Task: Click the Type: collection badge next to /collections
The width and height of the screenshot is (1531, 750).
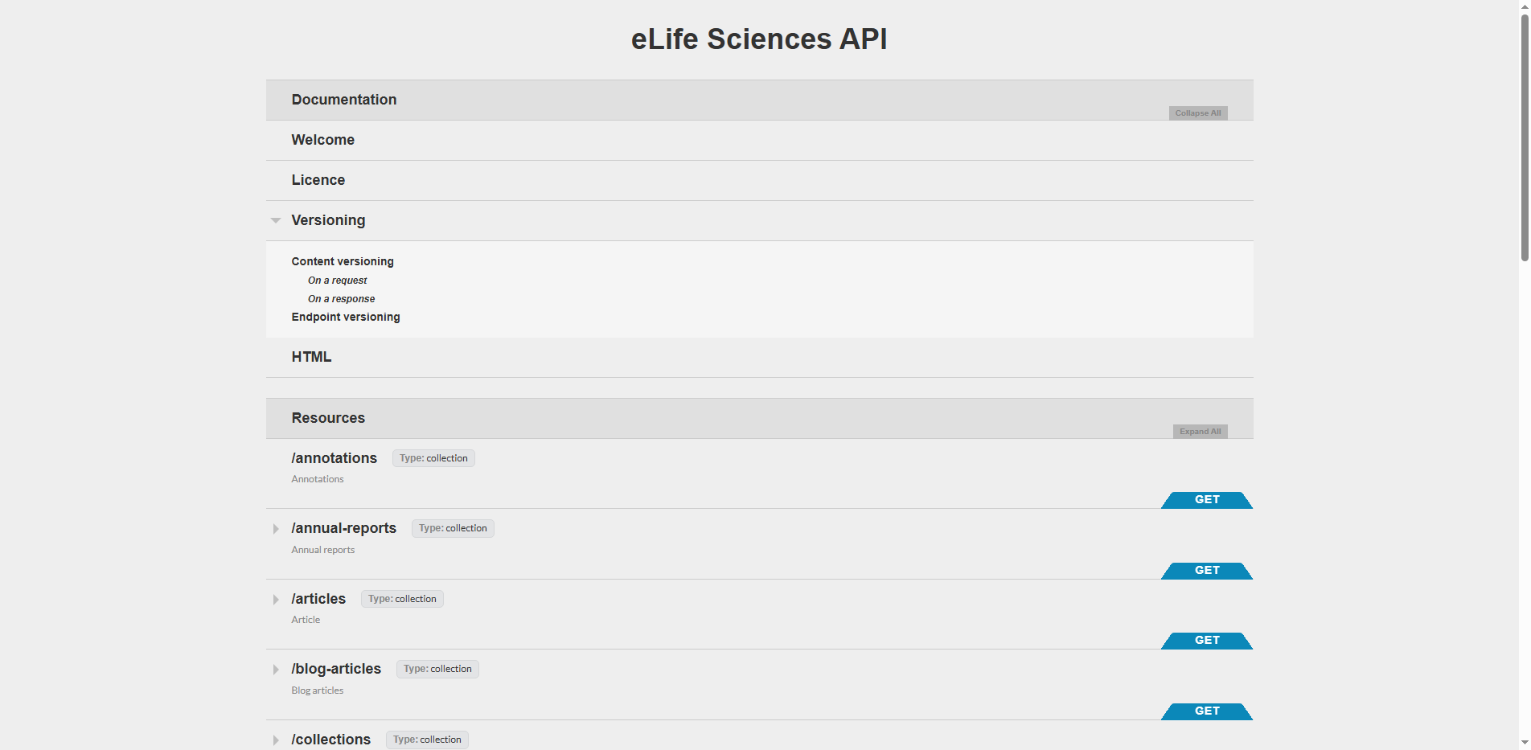Action: point(427,739)
